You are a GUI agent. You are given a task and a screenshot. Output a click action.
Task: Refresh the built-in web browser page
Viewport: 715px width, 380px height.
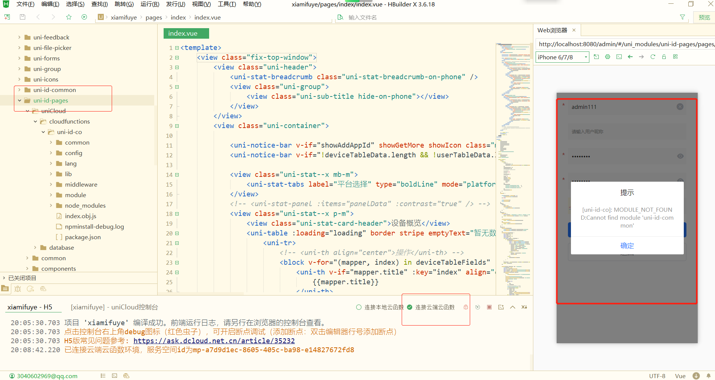tap(653, 57)
